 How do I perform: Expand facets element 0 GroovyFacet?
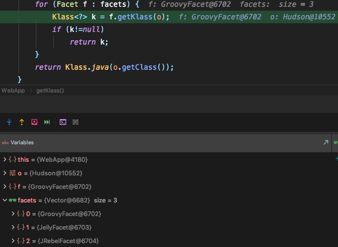click(x=13, y=214)
